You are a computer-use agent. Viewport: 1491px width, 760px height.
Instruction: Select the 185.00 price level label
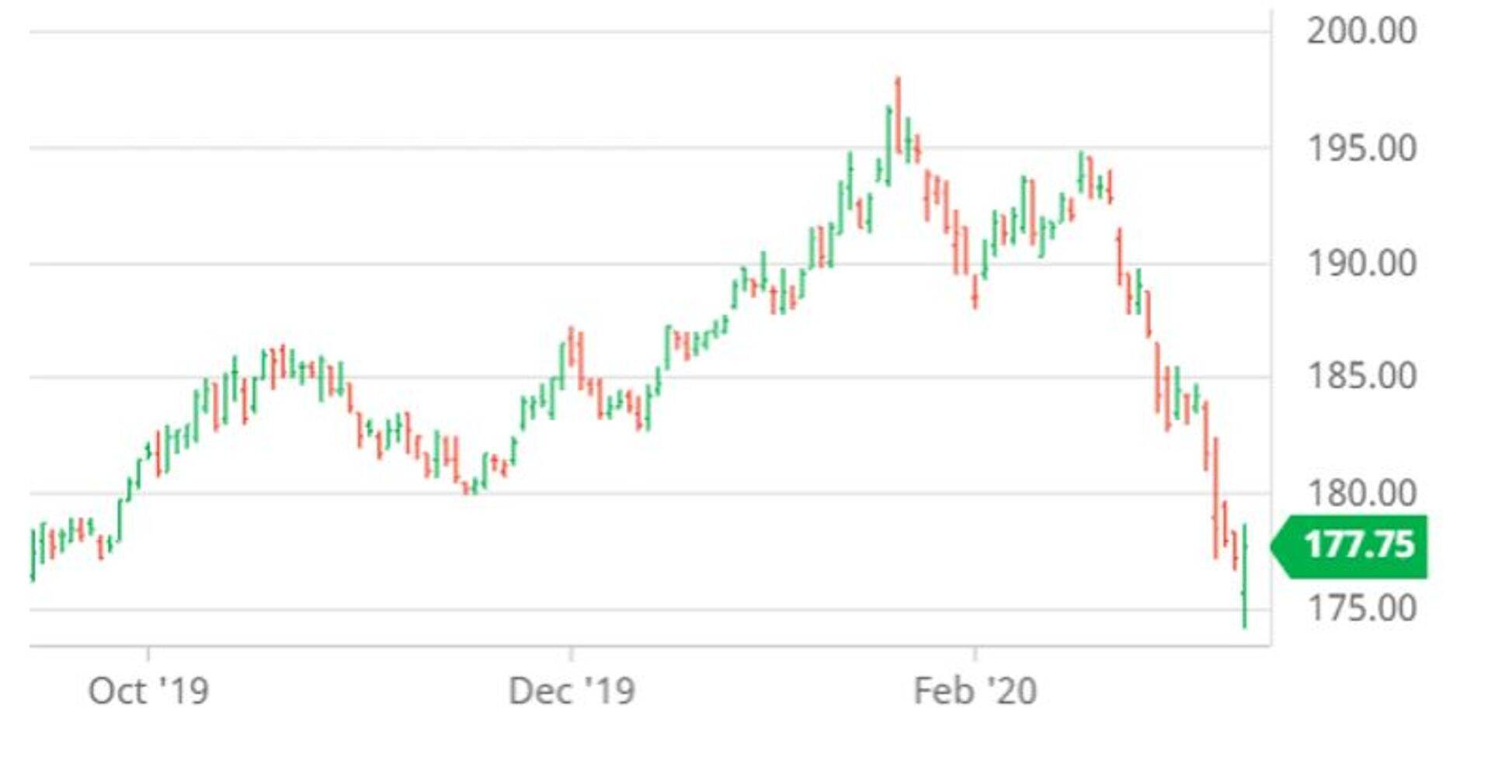(x=1361, y=377)
